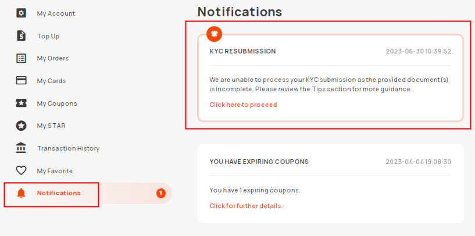Click the Notifications bell icon in sidebar
This screenshot has width=475, height=236.
[x=21, y=194]
